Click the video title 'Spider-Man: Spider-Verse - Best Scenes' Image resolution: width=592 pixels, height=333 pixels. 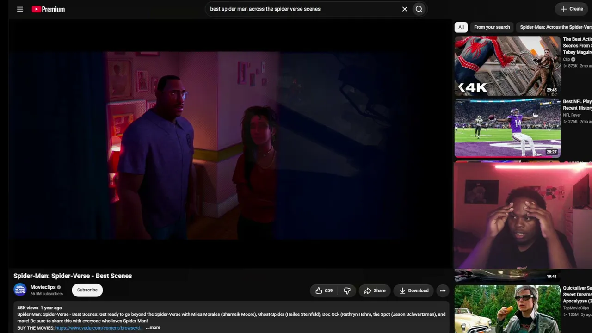point(73,276)
